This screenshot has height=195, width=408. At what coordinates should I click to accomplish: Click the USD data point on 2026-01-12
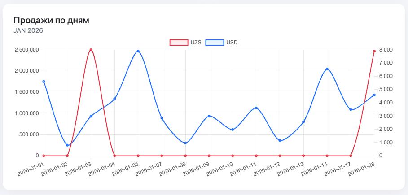pos(280,141)
